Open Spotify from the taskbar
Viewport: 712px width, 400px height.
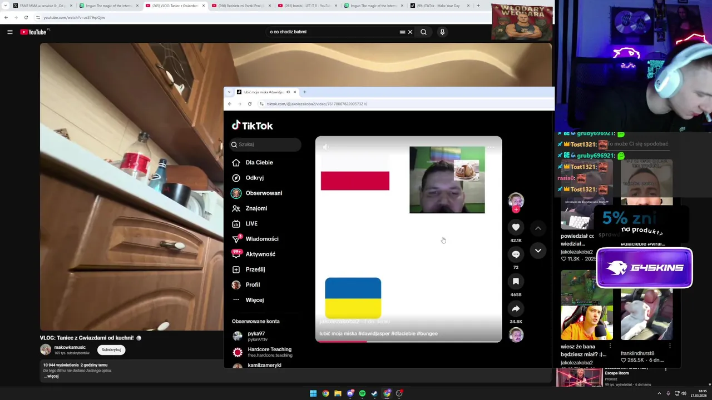click(362, 393)
